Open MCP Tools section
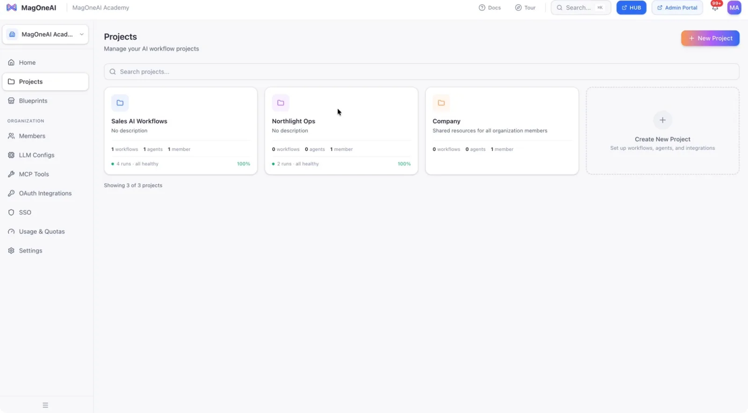The height and width of the screenshot is (413, 748). click(45, 174)
